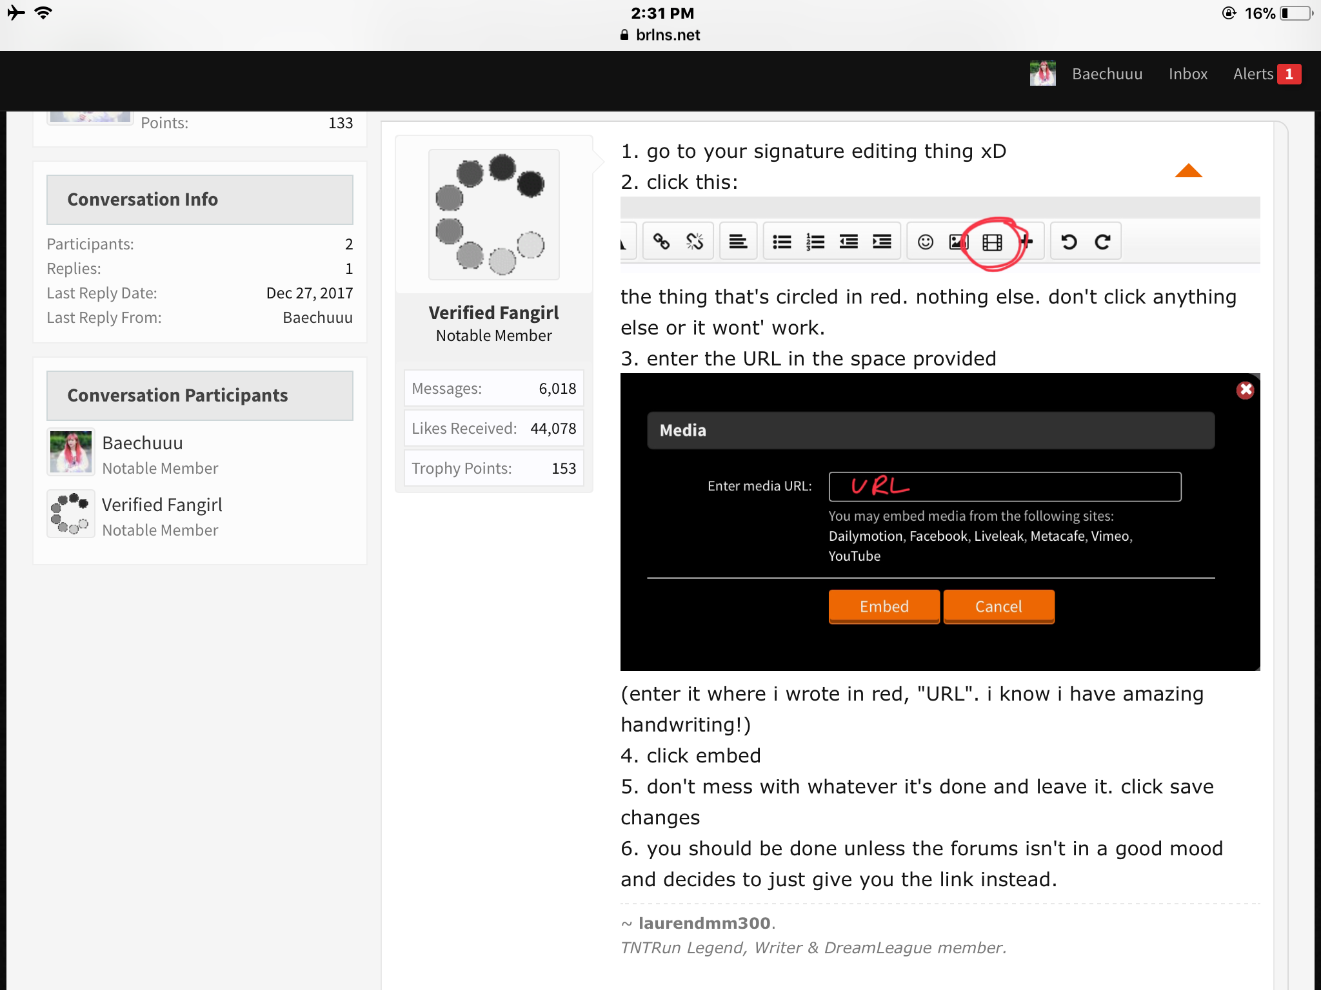Click the redo arrow icon
The image size is (1321, 990).
1102,242
